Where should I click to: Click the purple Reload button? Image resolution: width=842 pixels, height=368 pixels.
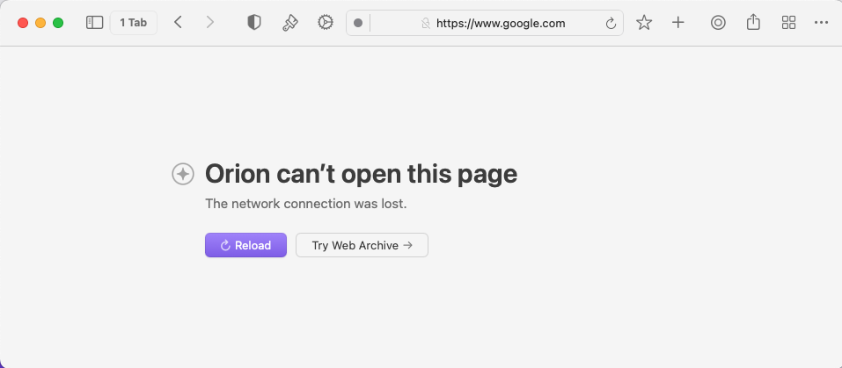[246, 245]
